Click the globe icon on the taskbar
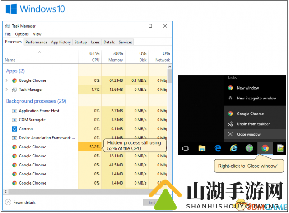Image resolution: width=289 pixels, height=213 pixels. click(x=249, y=148)
